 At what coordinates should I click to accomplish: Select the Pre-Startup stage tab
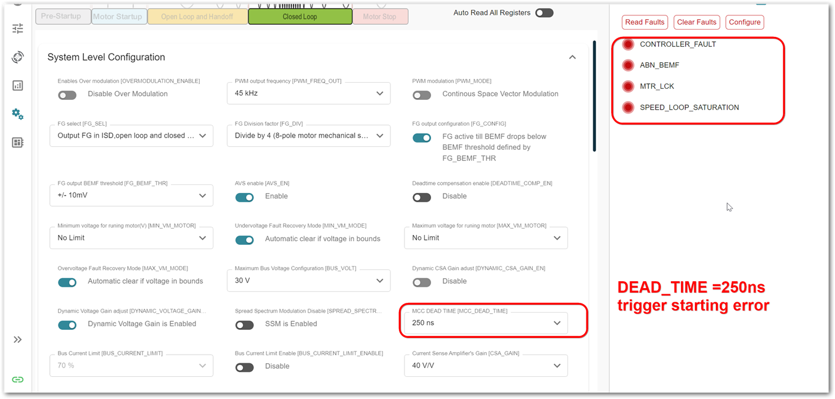(64, 17)
